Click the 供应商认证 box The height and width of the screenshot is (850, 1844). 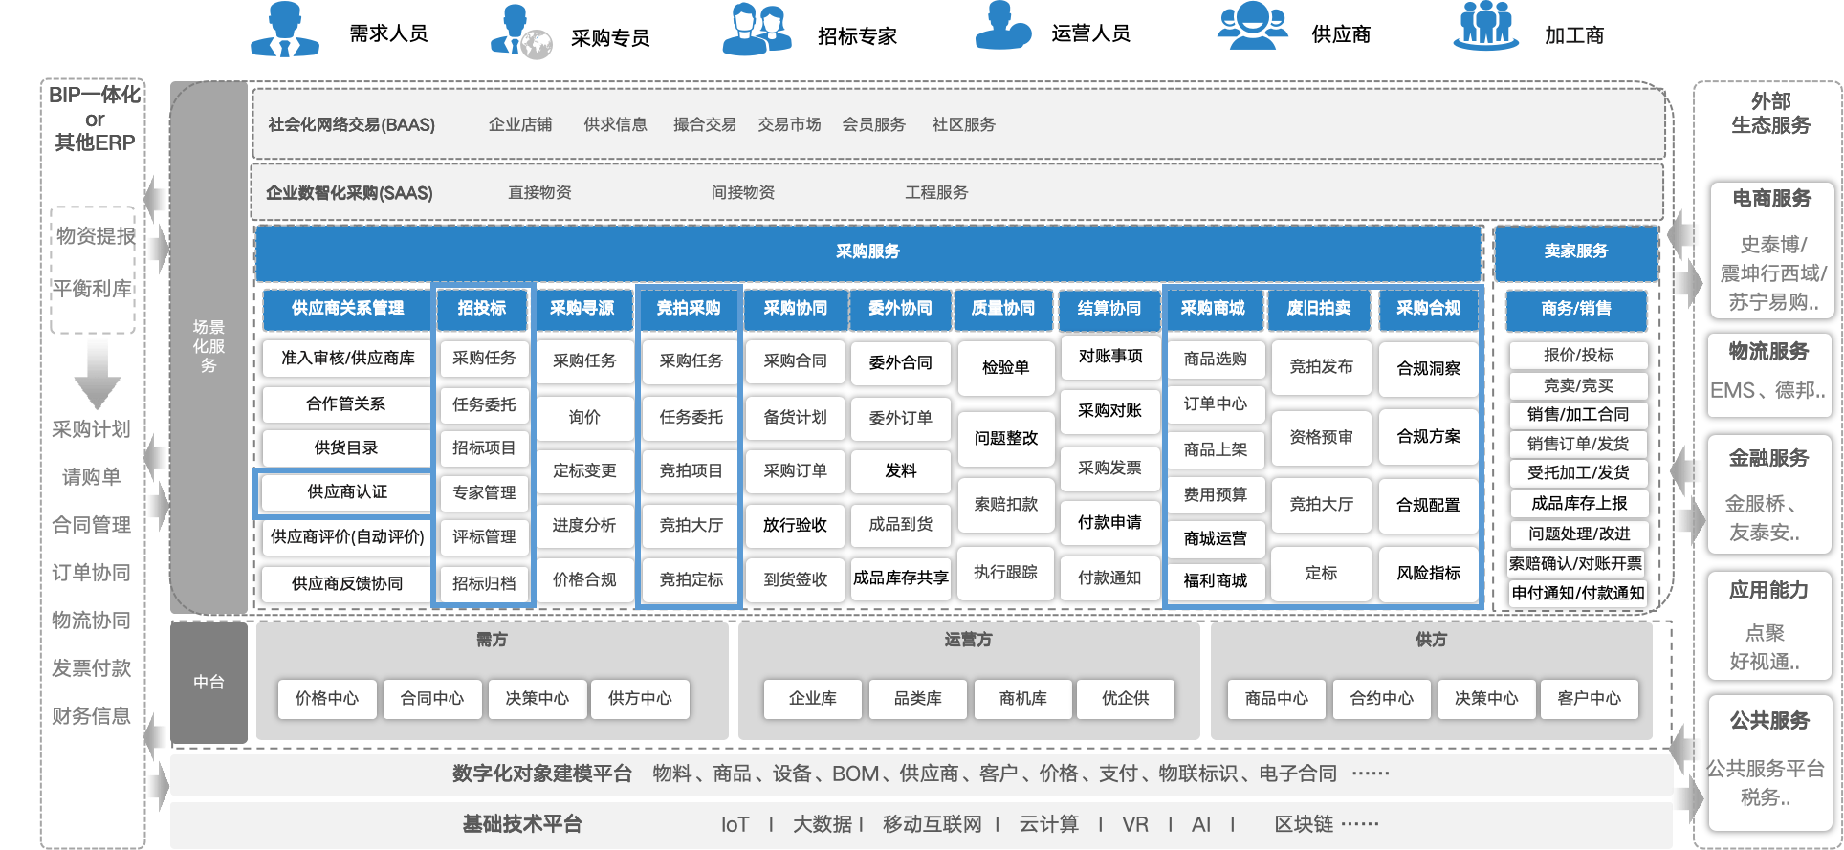[346, 491]
